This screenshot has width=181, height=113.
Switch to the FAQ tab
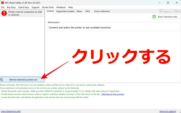click(87, 11)
